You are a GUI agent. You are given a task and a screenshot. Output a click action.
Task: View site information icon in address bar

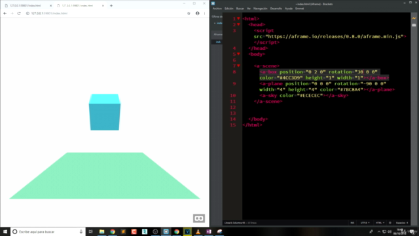click(27, 13)
